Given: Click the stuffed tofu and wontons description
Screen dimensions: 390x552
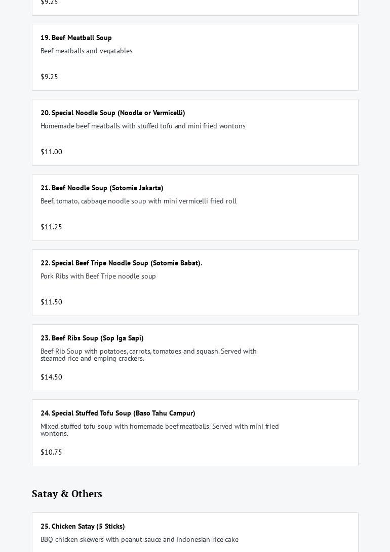Looking at the screenshot, I should point(143,126).
